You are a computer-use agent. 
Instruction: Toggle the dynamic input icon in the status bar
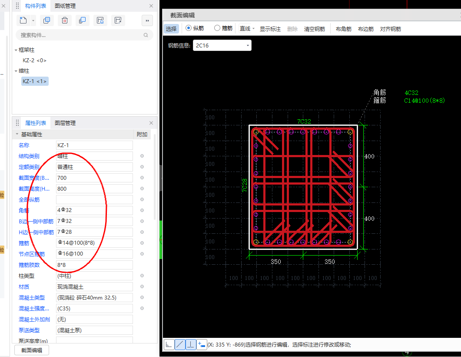point(202,344)
